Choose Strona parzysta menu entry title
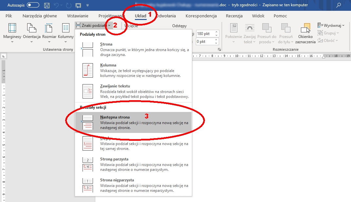351x202 pixels. pyautogui.click(x=114, y=159)
